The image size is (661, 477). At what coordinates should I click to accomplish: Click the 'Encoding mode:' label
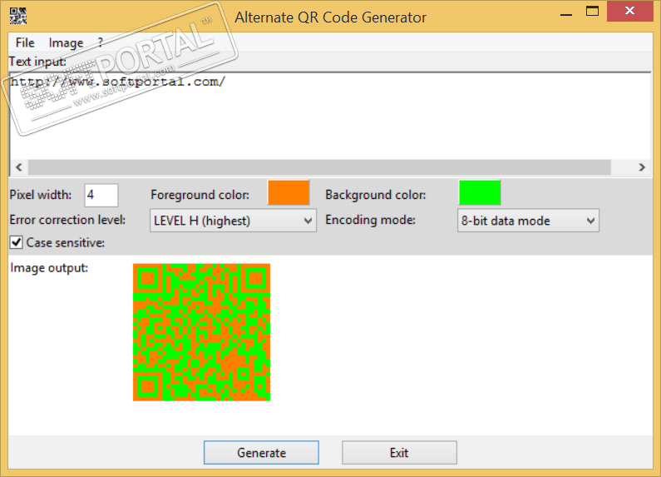click(370, 220)
